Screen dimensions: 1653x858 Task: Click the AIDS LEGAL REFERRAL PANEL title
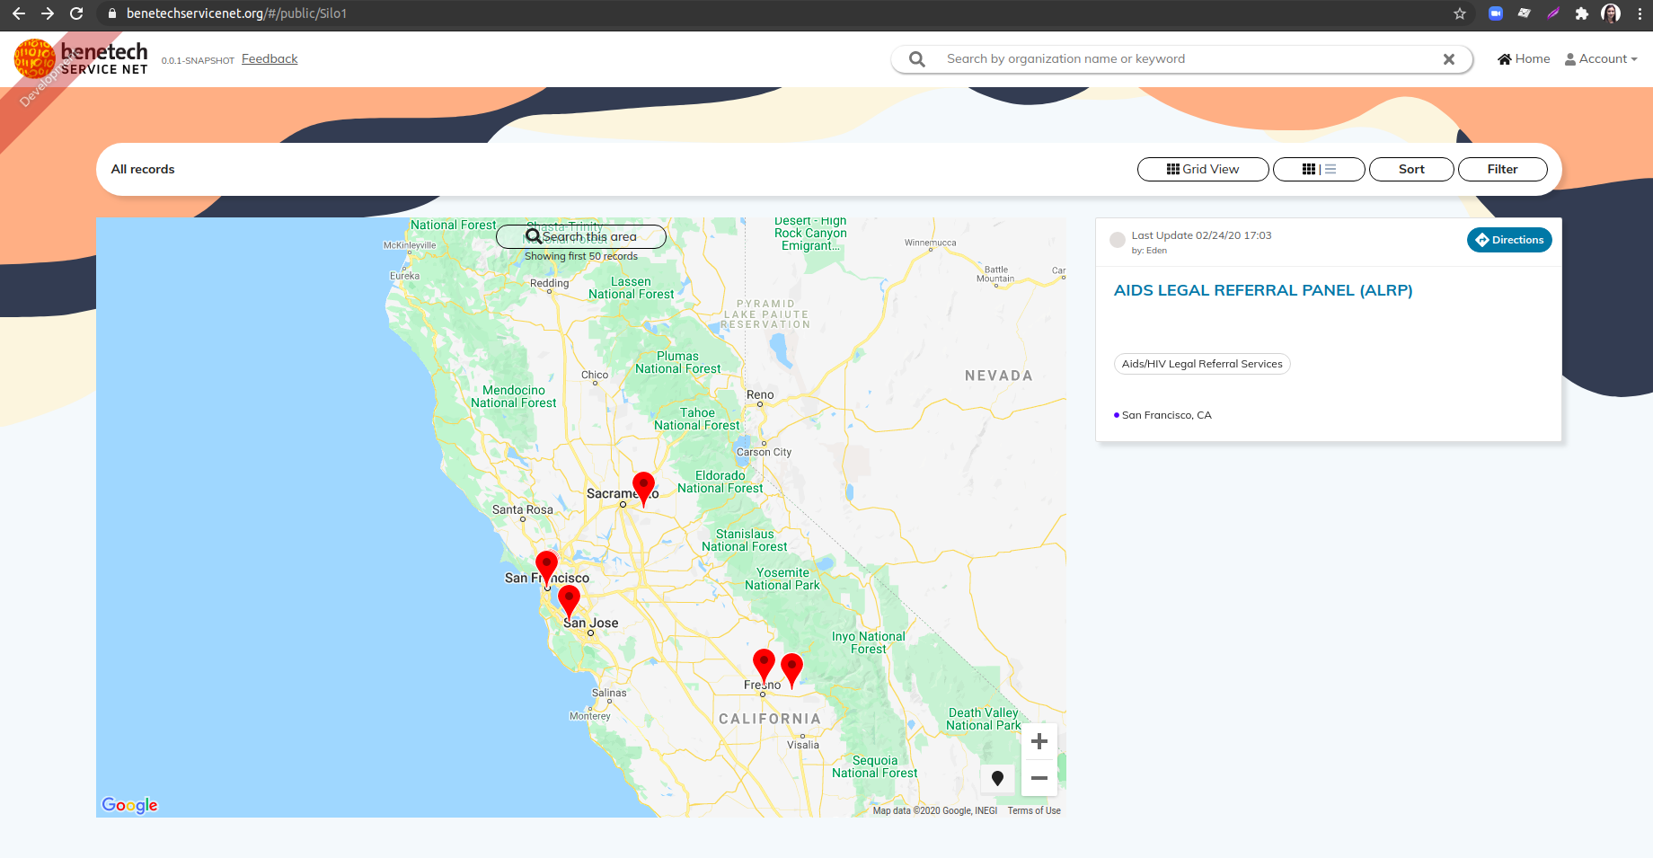(x=1263, y=290)
